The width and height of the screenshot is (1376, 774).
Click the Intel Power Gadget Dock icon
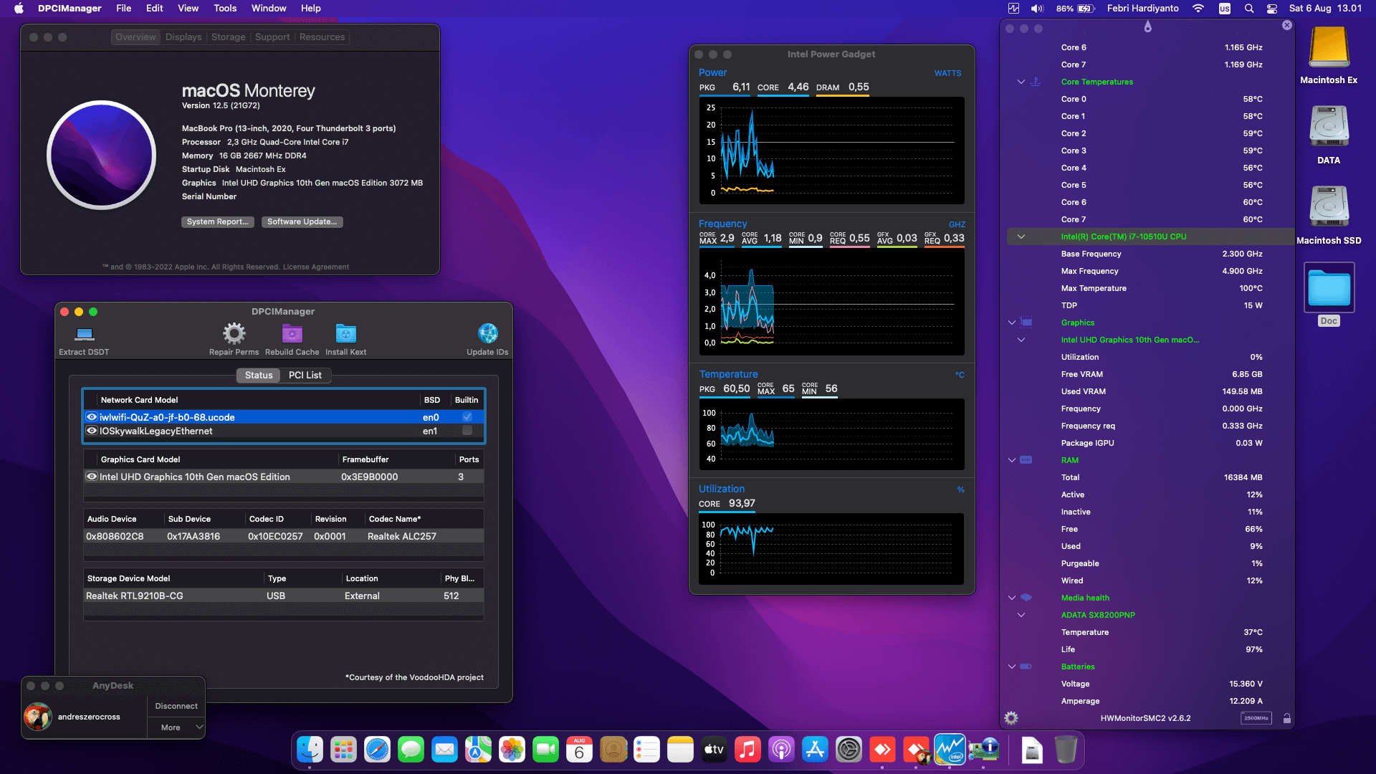click(x=950, y=750)
